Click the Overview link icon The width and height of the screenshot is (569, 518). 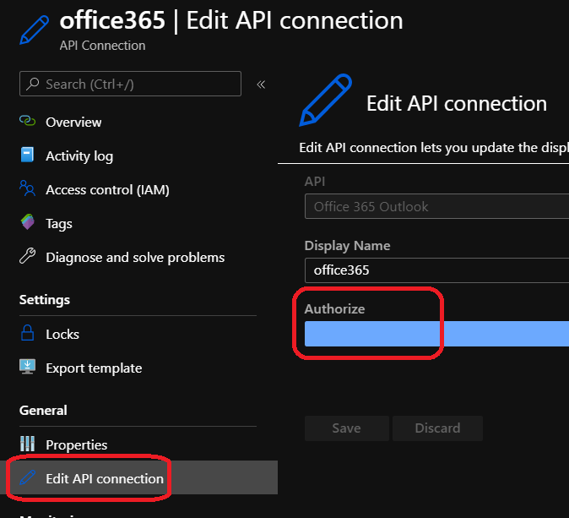pos(28,122)
